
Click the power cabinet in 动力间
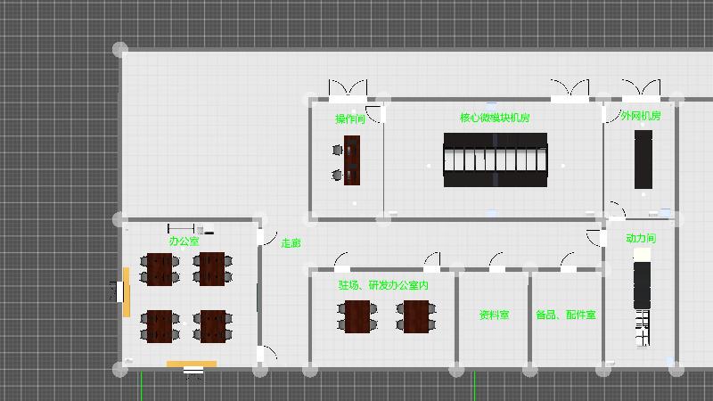[x=642, y=279]
